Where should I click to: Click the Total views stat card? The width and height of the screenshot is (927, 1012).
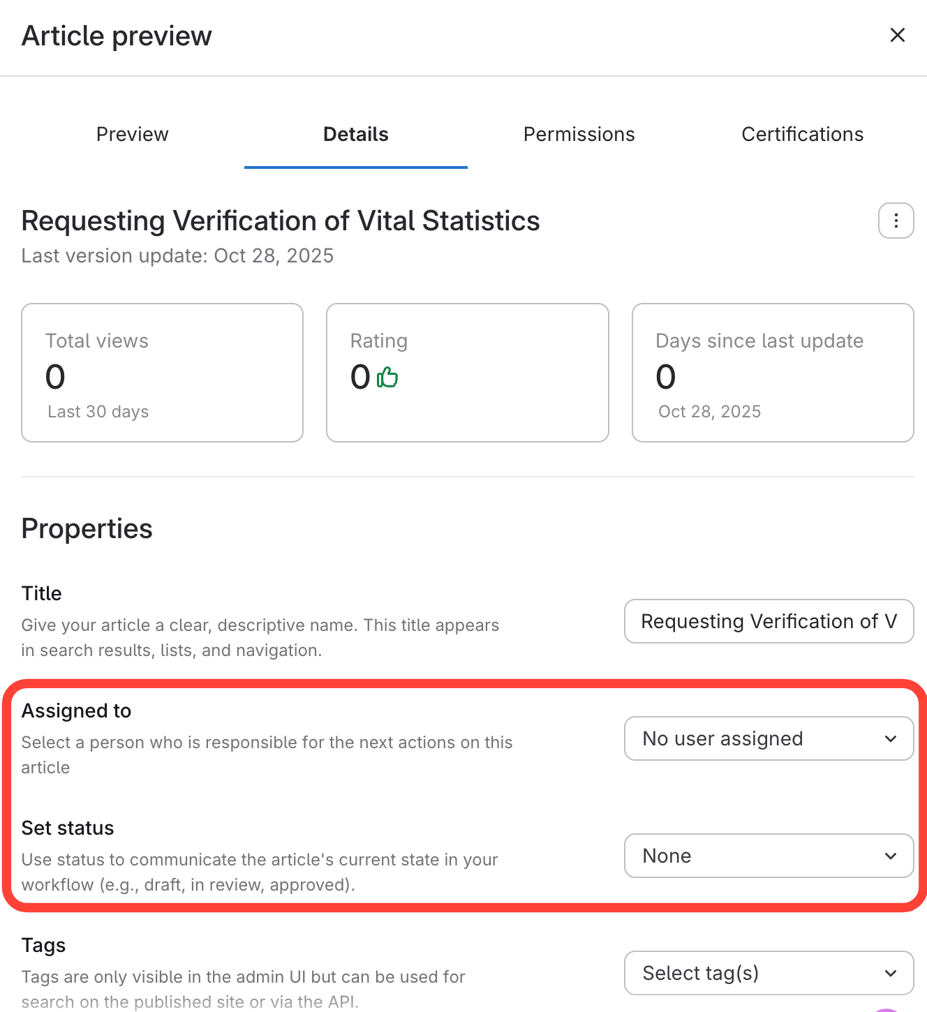(162, 372)
